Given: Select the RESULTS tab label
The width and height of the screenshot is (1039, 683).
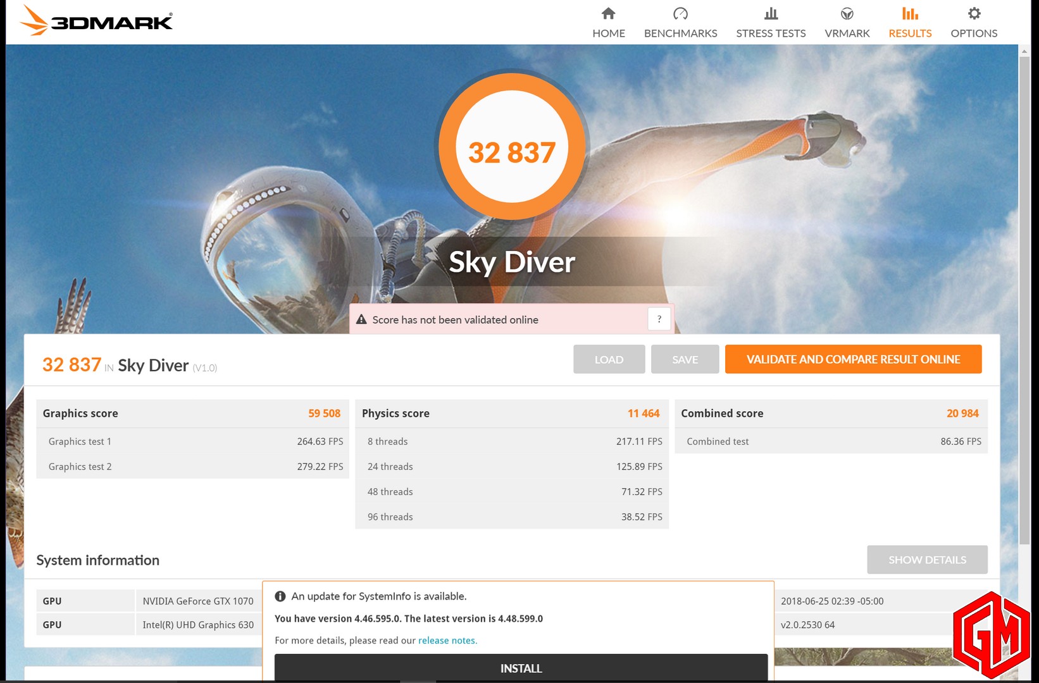Looking at the screenshot, I should point(910,34).
